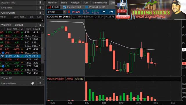Click inside the KODK symbol input field

[x=55, y=12]
